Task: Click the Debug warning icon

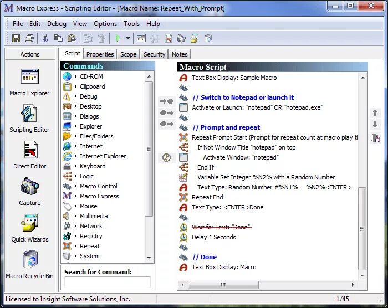Action: click(67, 96)
